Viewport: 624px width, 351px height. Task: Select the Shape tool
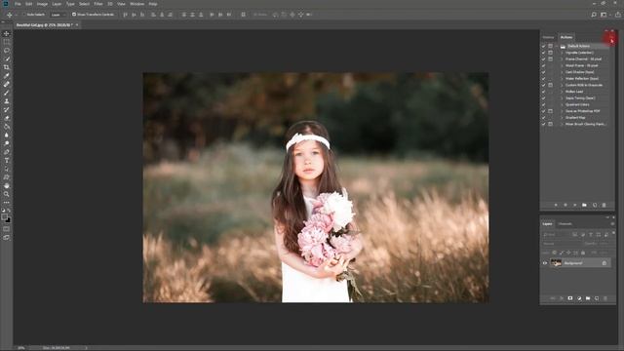7,177
